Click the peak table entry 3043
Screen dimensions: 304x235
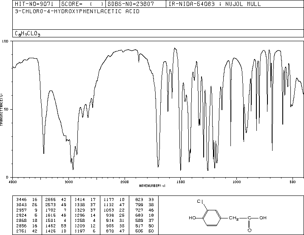pos(21,205)
